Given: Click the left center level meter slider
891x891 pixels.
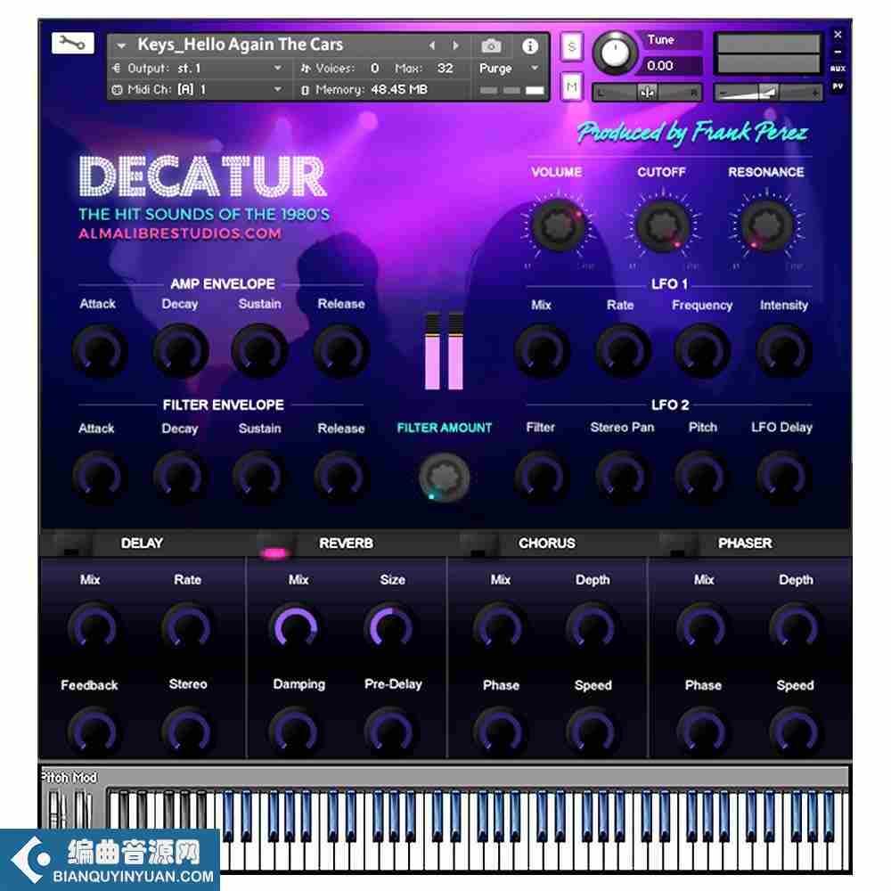Looking at the screenshot, I should 432,351.
